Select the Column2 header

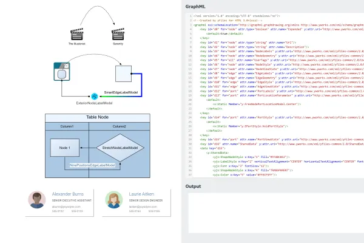[x=120, y=126]
